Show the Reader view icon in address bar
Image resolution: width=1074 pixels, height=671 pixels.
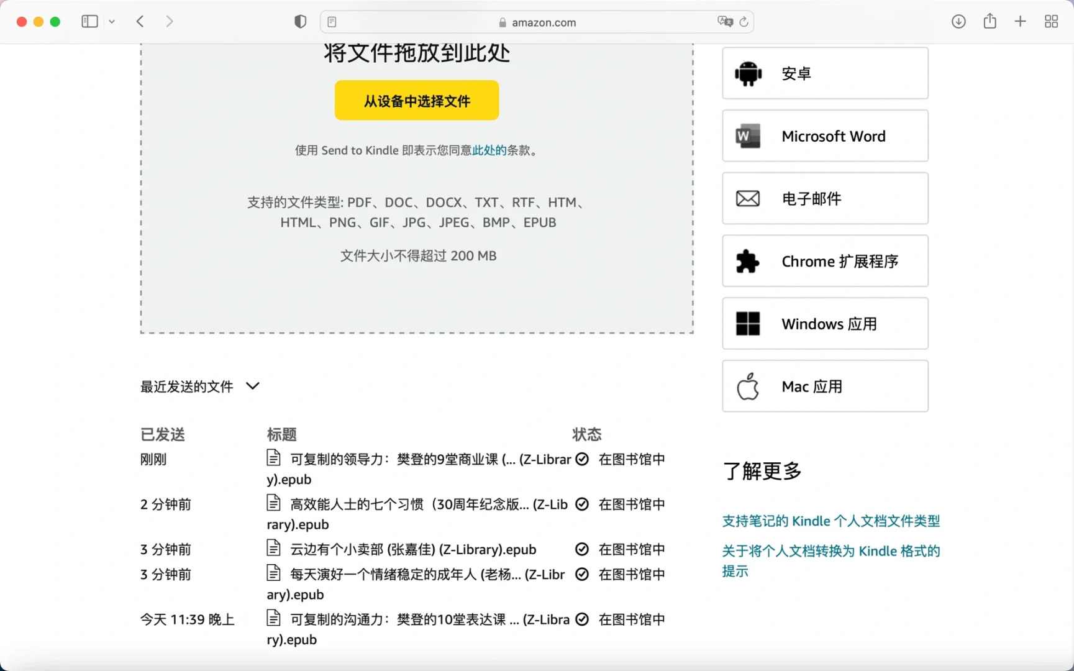click(332, 22)
